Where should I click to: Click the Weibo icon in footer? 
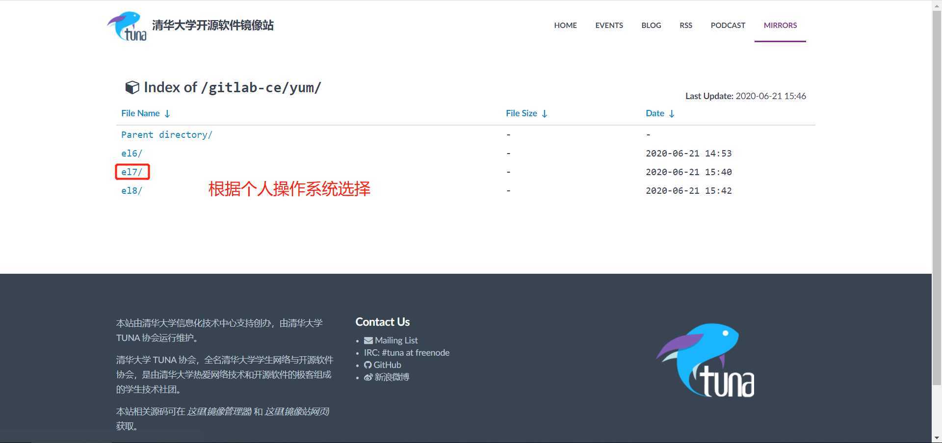[368, 377]
